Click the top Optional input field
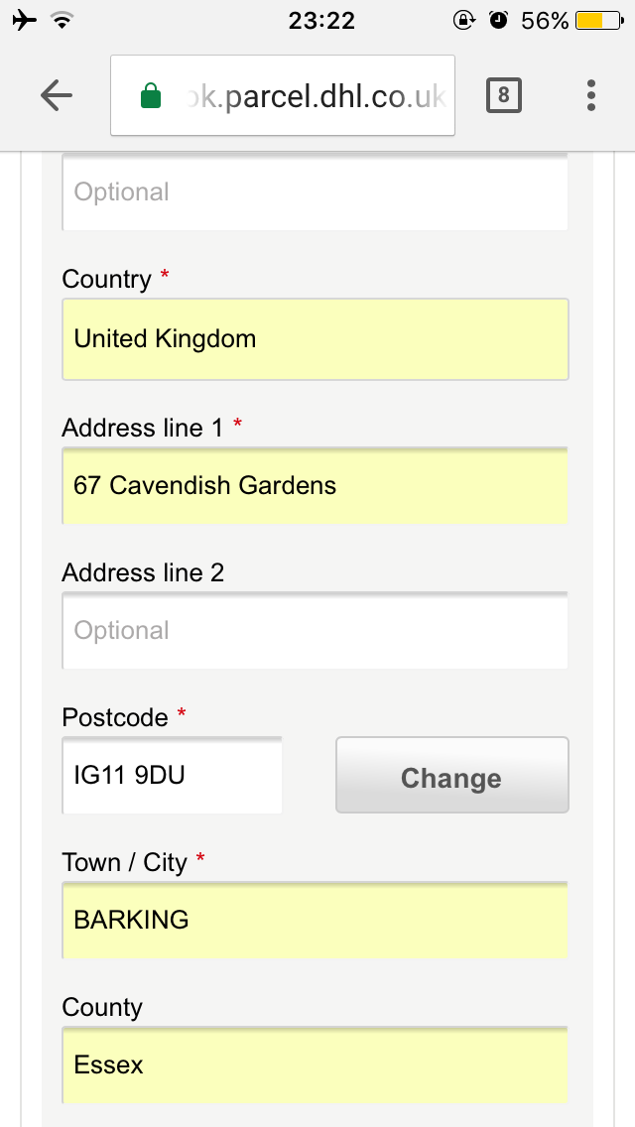Screen dimensions: 635x1127 (315, 191)
